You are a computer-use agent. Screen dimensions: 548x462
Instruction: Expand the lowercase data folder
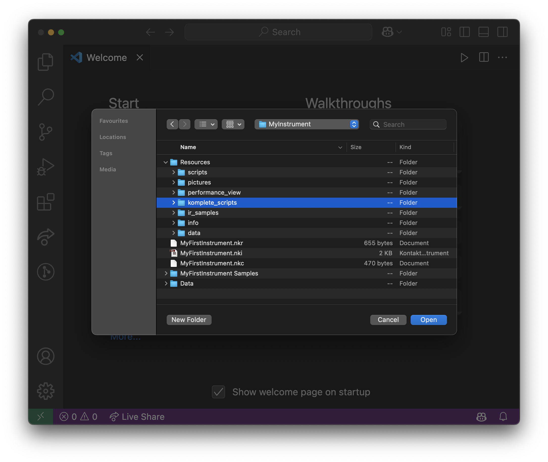173,233
